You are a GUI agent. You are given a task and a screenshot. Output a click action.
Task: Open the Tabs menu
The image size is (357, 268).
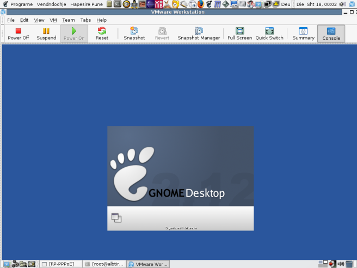pos(85,20)
